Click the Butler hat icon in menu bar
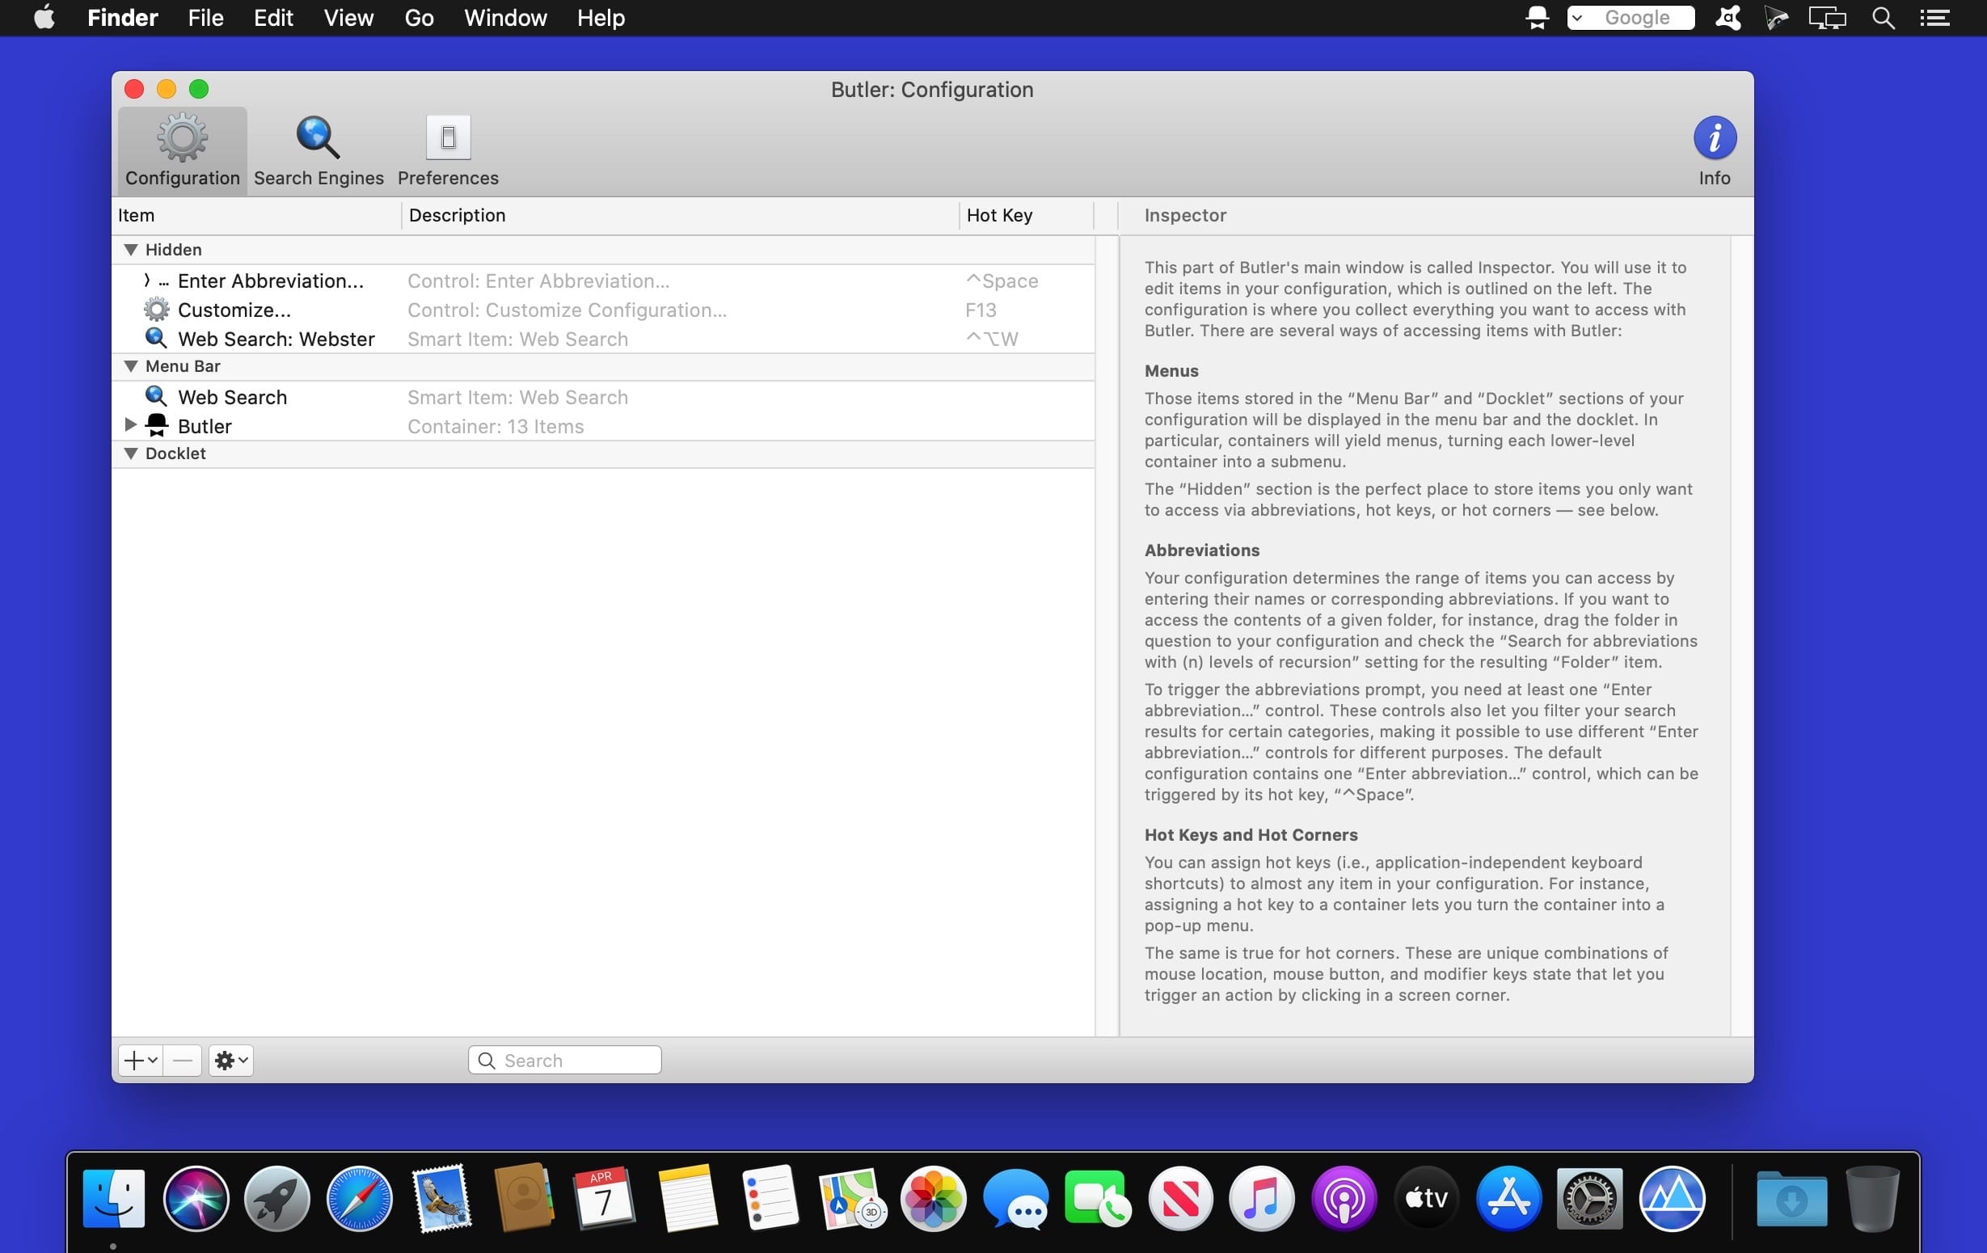The image size is (1987, 1253). pos(1537,17)
